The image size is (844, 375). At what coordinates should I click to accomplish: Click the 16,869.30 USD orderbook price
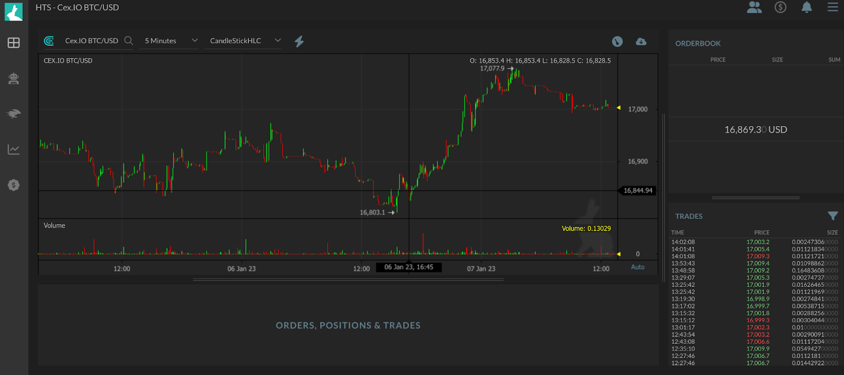(x=755, y=130)
